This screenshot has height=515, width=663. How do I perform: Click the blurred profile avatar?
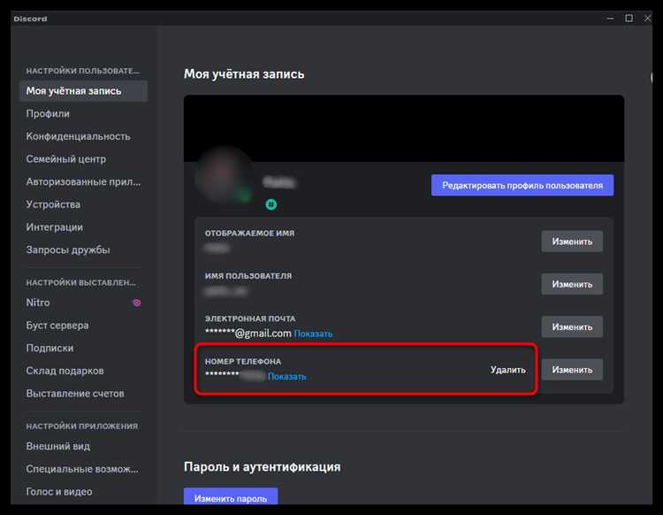click(x=225, y=176)
